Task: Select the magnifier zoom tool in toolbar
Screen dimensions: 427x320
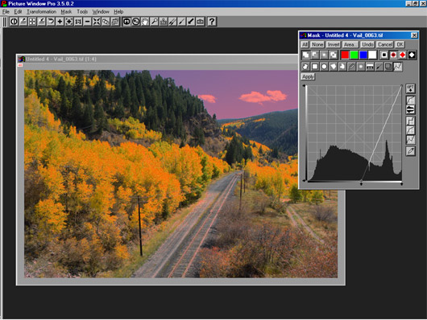Action: pyautogui.click(x=154, y=22)
